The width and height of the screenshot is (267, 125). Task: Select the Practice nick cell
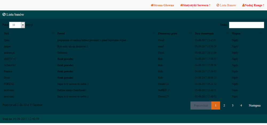point(8,72)
